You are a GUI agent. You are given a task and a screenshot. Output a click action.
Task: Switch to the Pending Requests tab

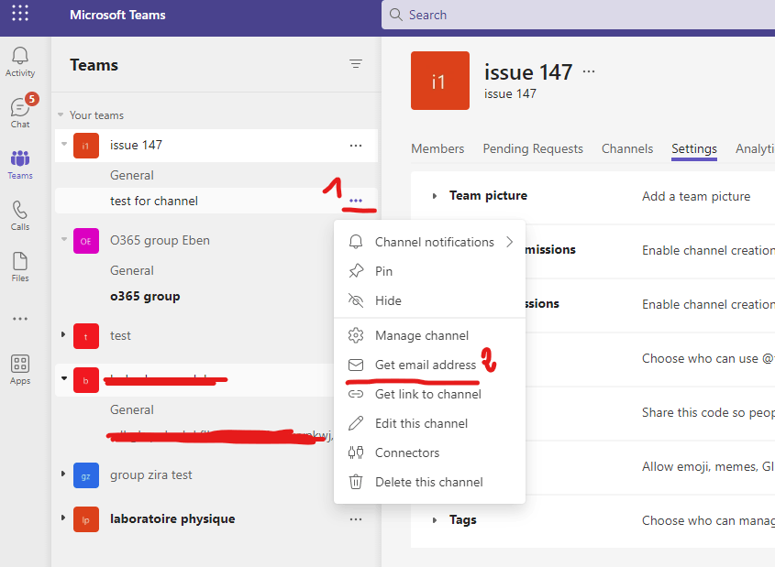533,148
